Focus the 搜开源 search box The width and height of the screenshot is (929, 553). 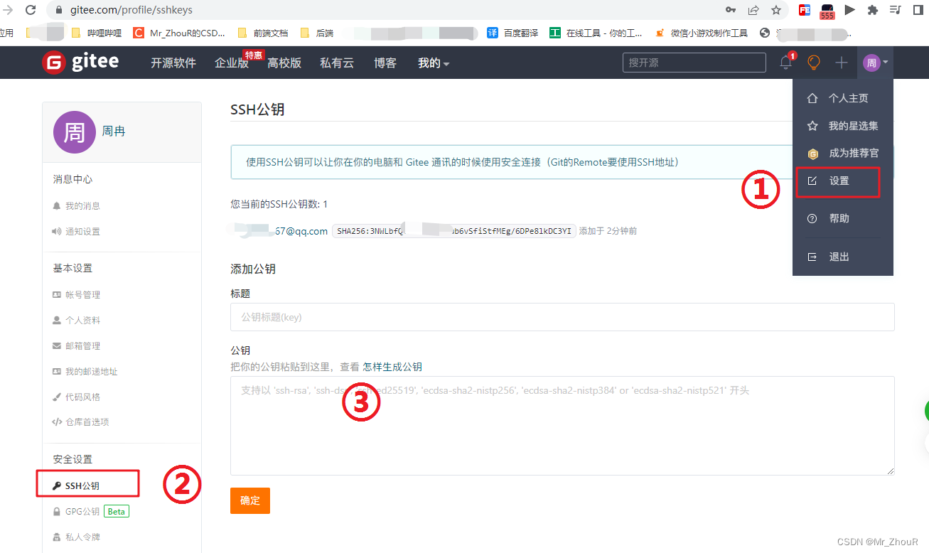click(694, 63)
